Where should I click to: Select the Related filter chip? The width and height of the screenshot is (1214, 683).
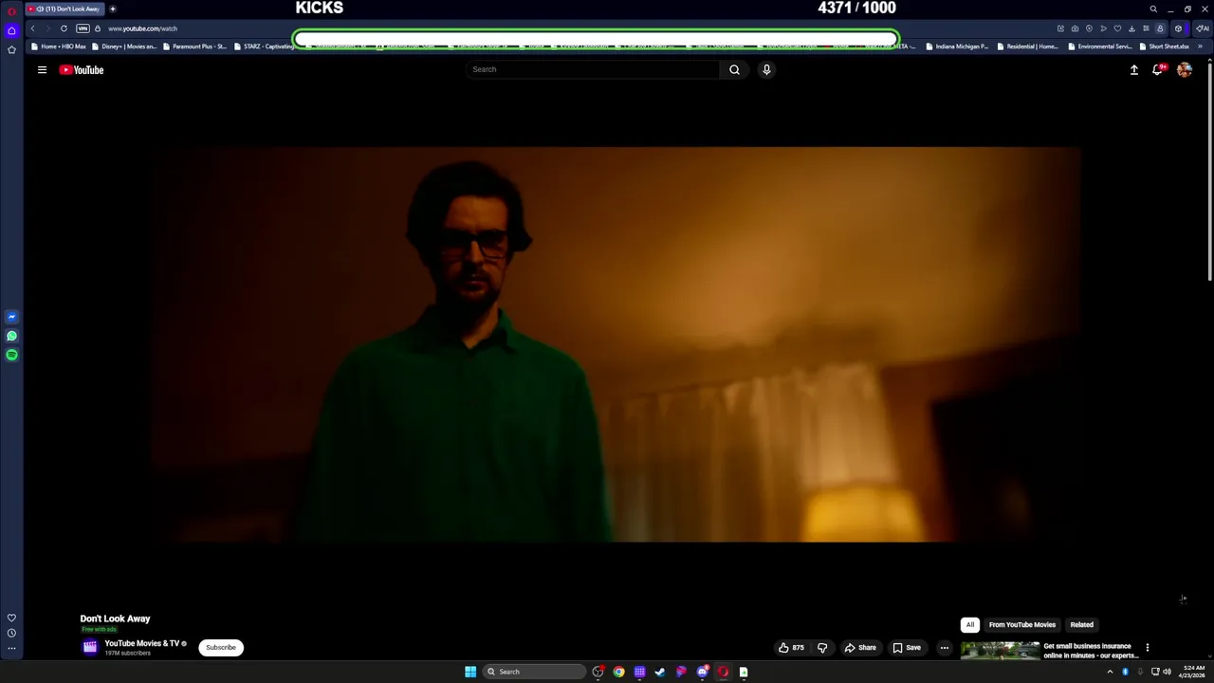pyautogui.click(x=1082, y=624)
